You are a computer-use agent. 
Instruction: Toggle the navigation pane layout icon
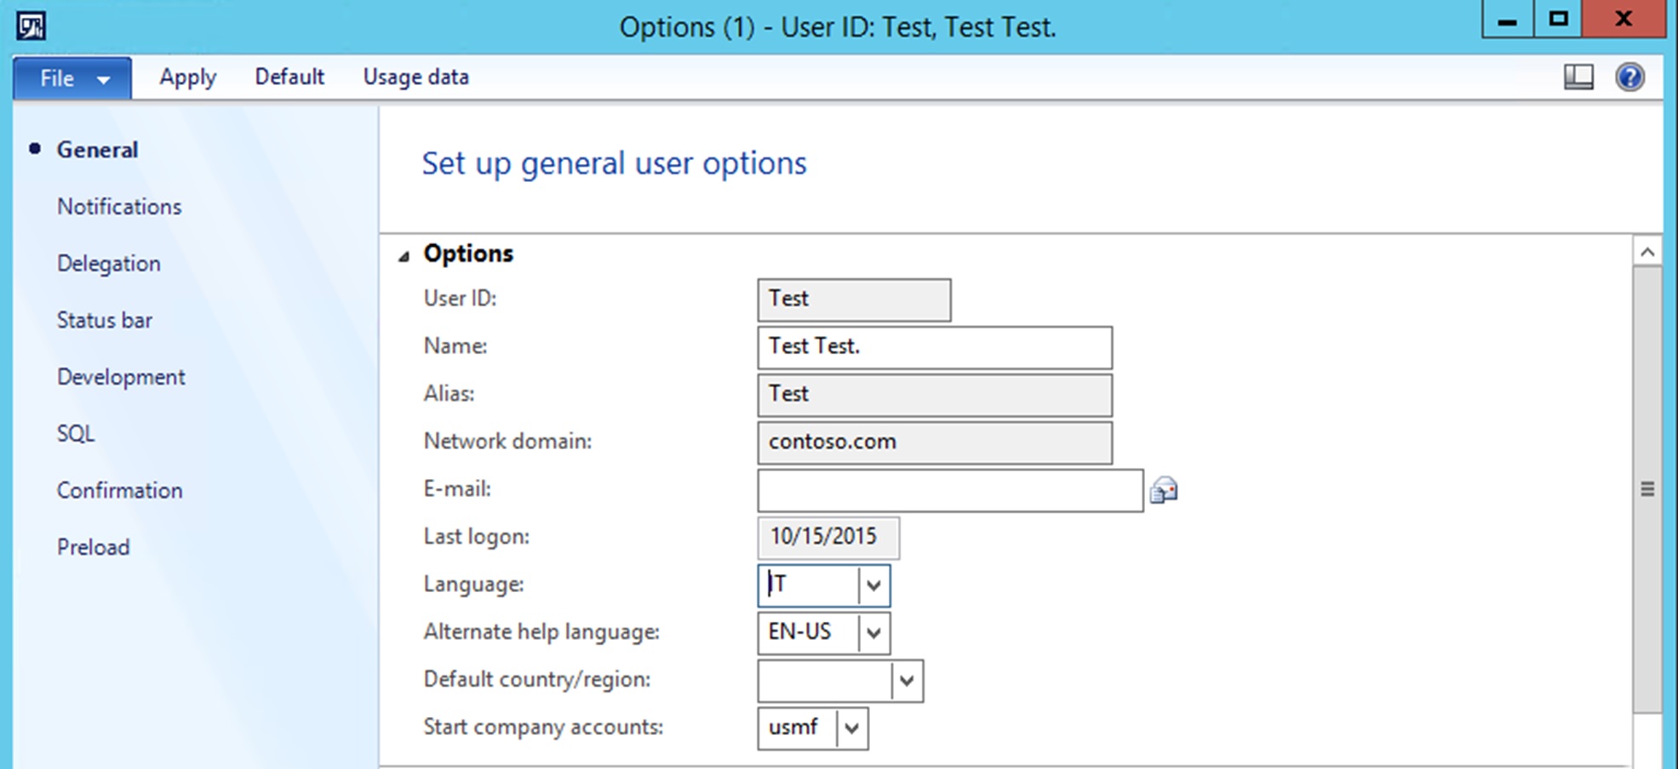(1579, 77)
